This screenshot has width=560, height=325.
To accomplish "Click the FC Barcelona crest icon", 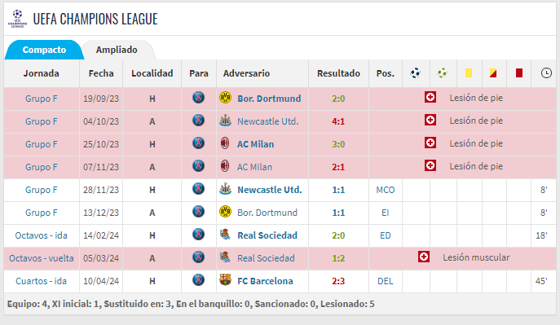I will pos(225,280).
